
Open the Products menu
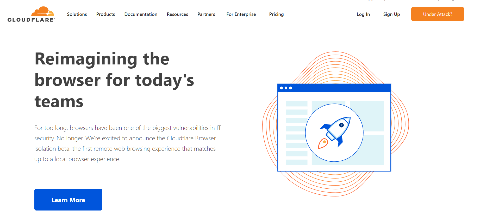pos(105,14)
